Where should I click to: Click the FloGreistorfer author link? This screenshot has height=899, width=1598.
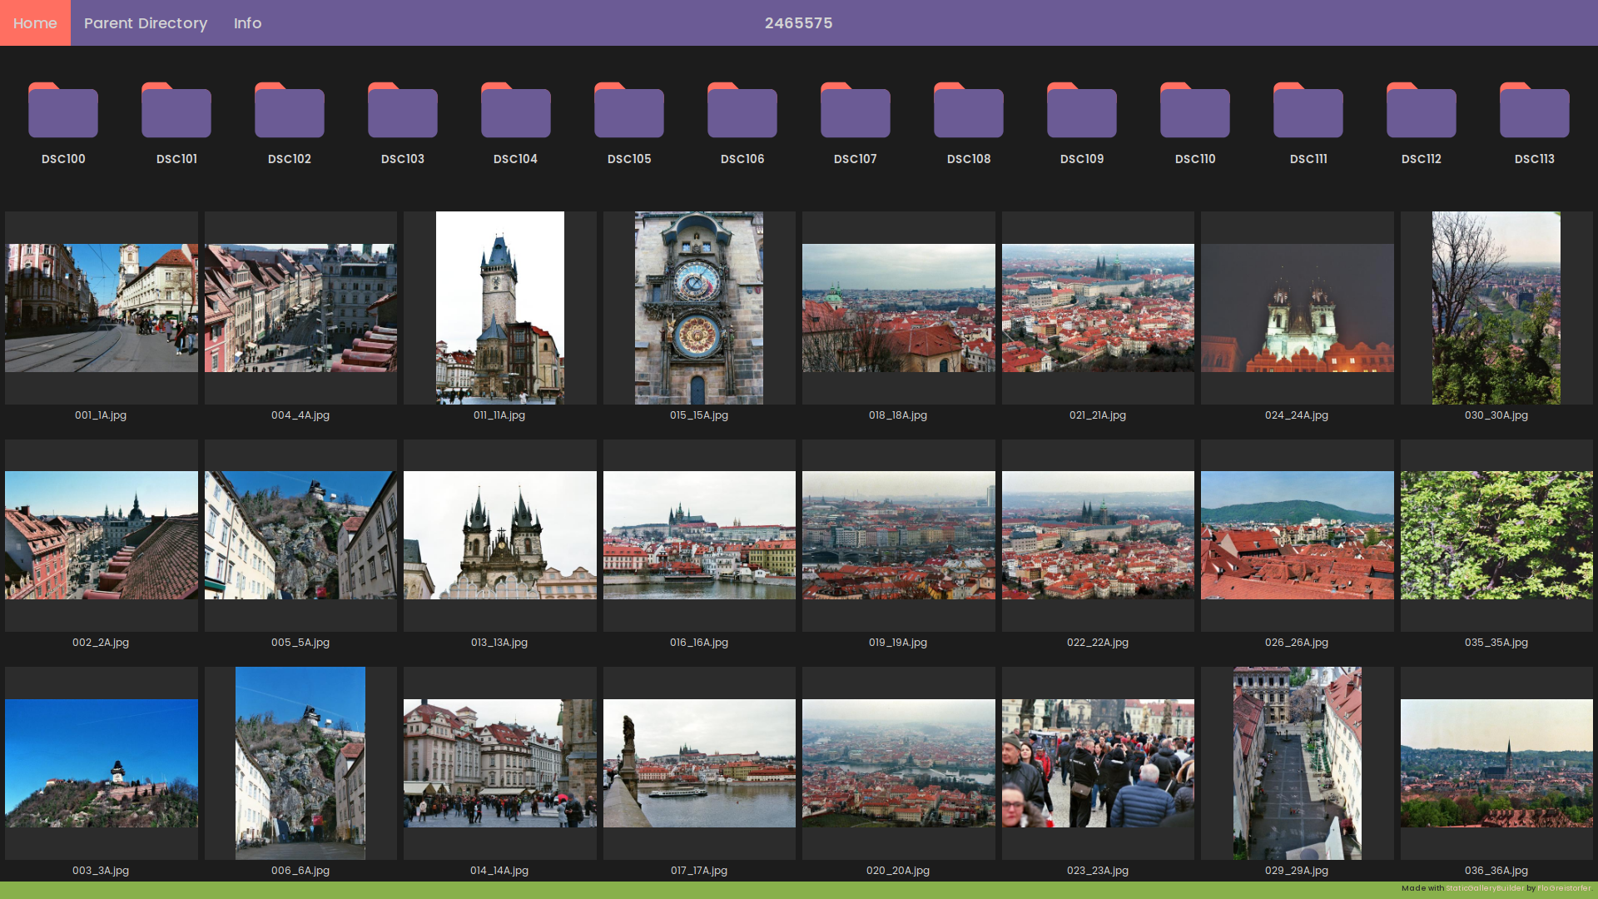1566,887
